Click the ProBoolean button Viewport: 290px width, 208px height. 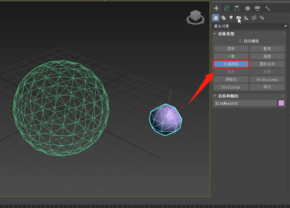267,80
